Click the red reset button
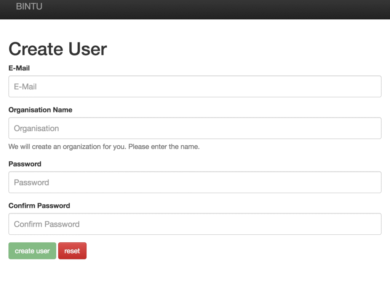Image resolution: width=390 pixels, height=291 pixels. pyautogui.click(x=72, y=251)
